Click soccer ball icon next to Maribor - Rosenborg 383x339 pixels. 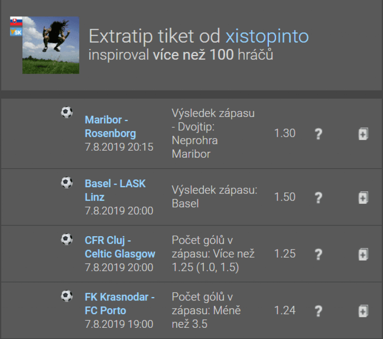coord(67,112)
